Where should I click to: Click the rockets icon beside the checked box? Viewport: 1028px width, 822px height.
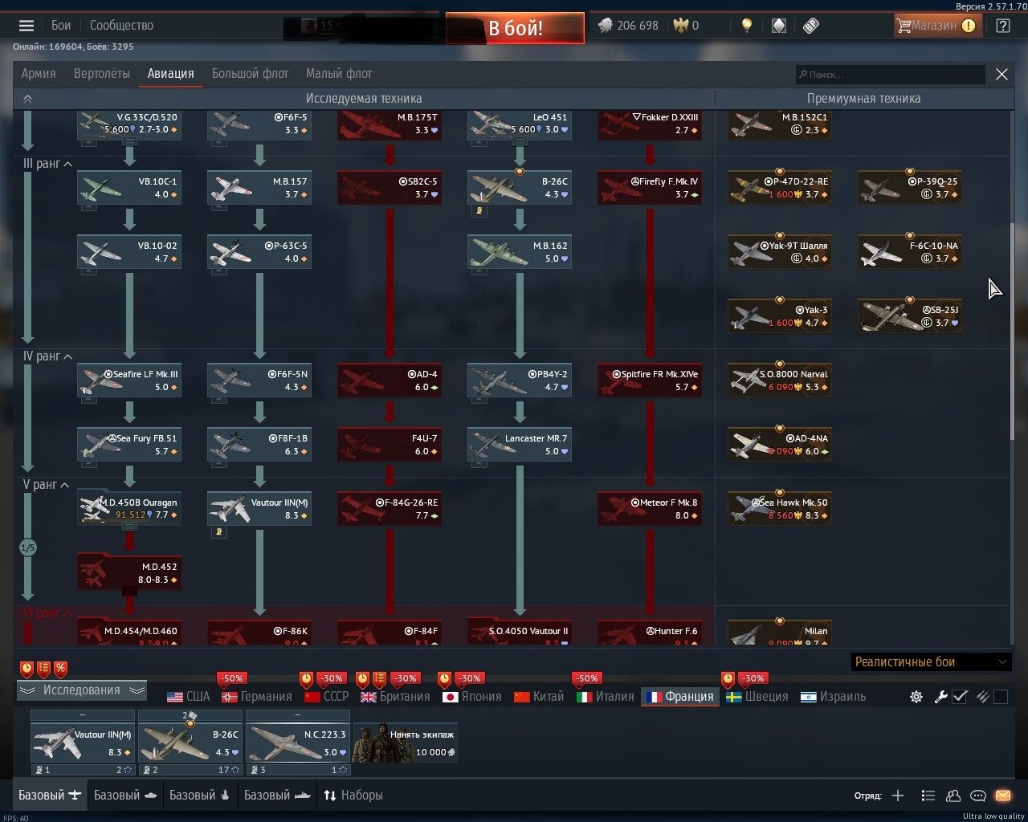[981, 697]
